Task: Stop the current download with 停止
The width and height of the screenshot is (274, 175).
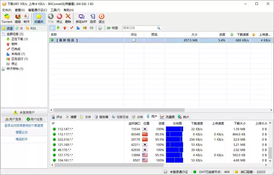Action: point(59,18)
